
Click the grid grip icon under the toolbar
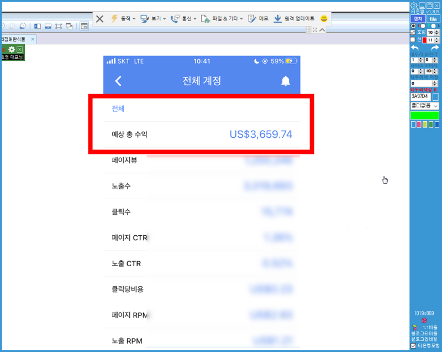309,30
